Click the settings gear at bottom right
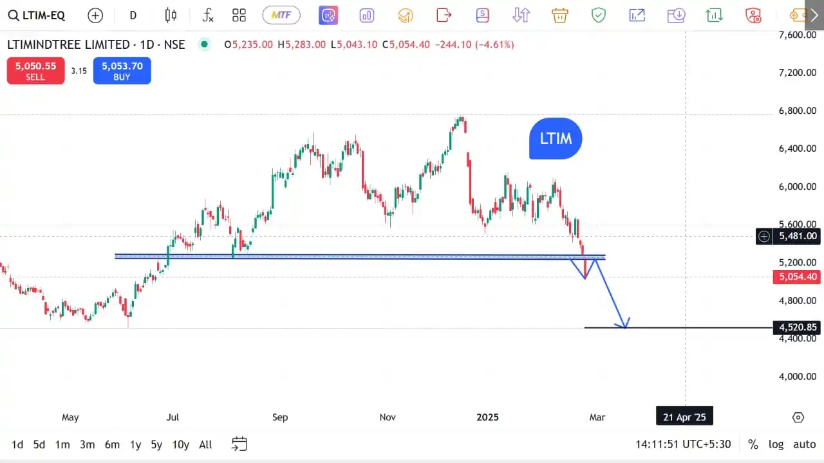Image resolution: width=824 pixels, height=463 pixels. (798, 417)
